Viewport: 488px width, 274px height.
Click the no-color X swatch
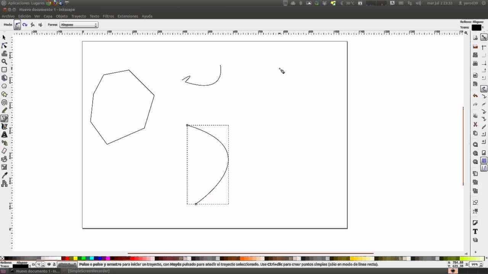coord(2,258)
